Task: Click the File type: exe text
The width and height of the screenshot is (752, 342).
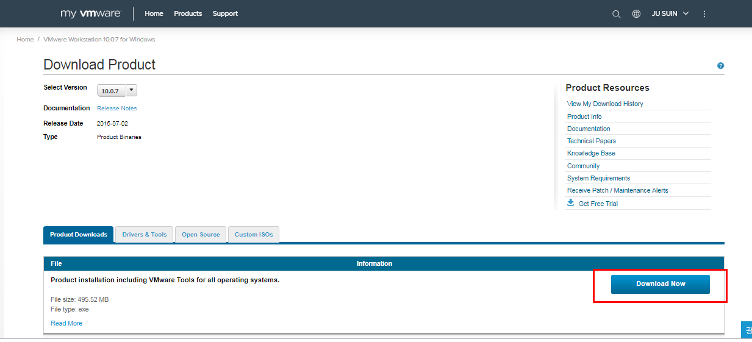Action: pos(70,310)
